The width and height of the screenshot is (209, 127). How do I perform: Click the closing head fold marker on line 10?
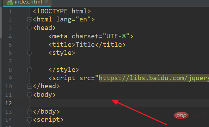30,86
